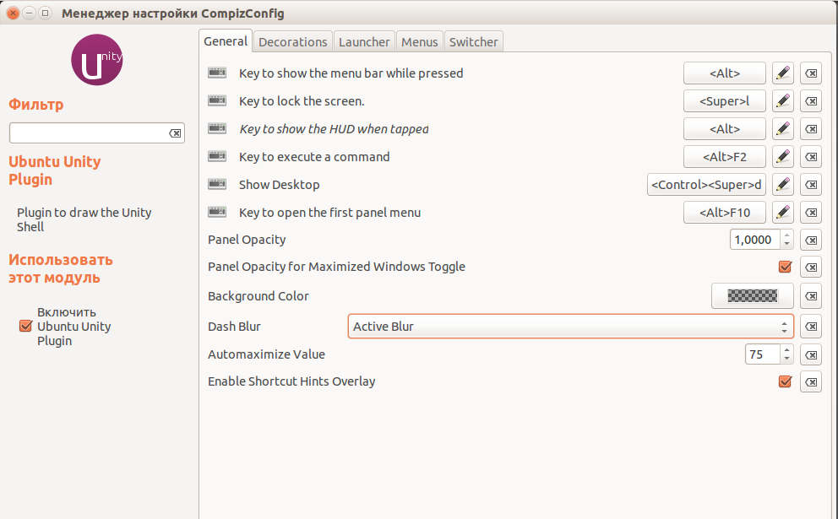Open the Dash Blur dropdown showing Active Blur
Screen dimensions: 838x519
tap(570, 327)
